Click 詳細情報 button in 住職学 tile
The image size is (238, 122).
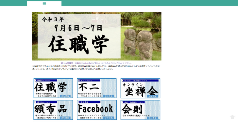click(65, 96)
